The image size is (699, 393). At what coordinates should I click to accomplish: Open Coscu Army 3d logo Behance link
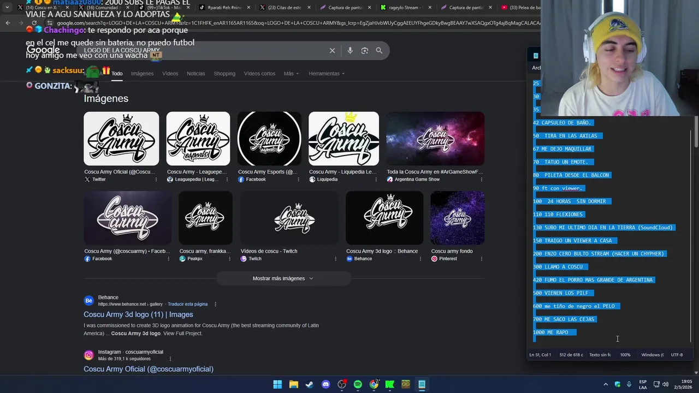[x=138, y=314]
